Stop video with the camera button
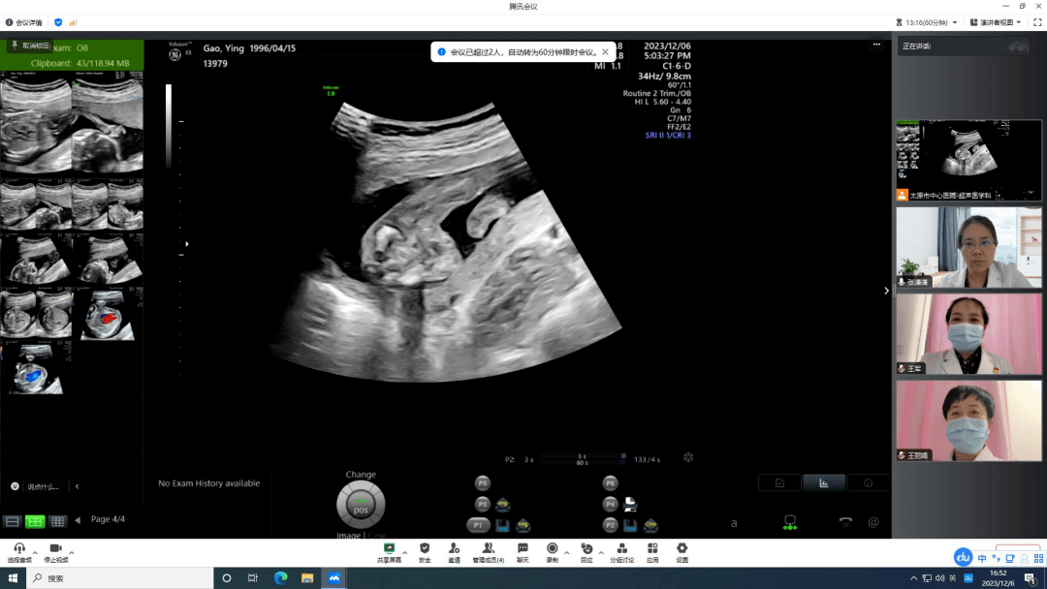 point(55,553)
